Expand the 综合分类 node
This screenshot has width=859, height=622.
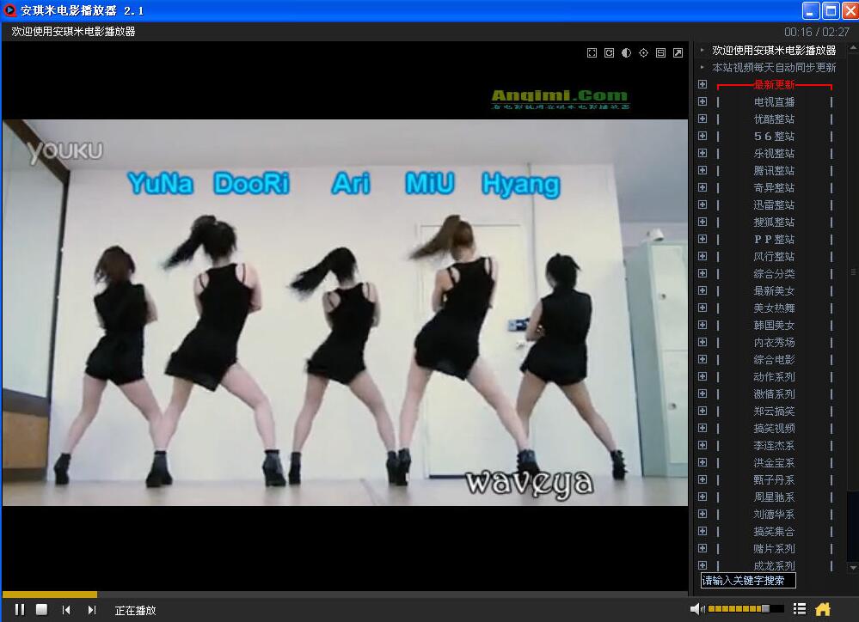point(703,273)
